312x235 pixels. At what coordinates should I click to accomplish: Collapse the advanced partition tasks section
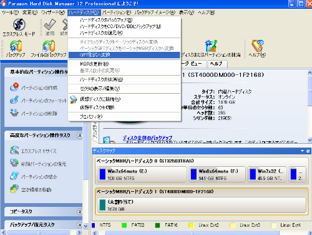pos(80,136)
